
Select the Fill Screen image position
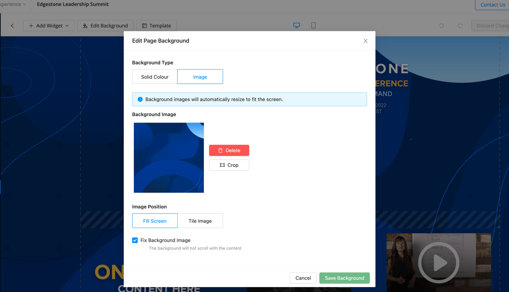pyautogui.click(x=155, y=221)
